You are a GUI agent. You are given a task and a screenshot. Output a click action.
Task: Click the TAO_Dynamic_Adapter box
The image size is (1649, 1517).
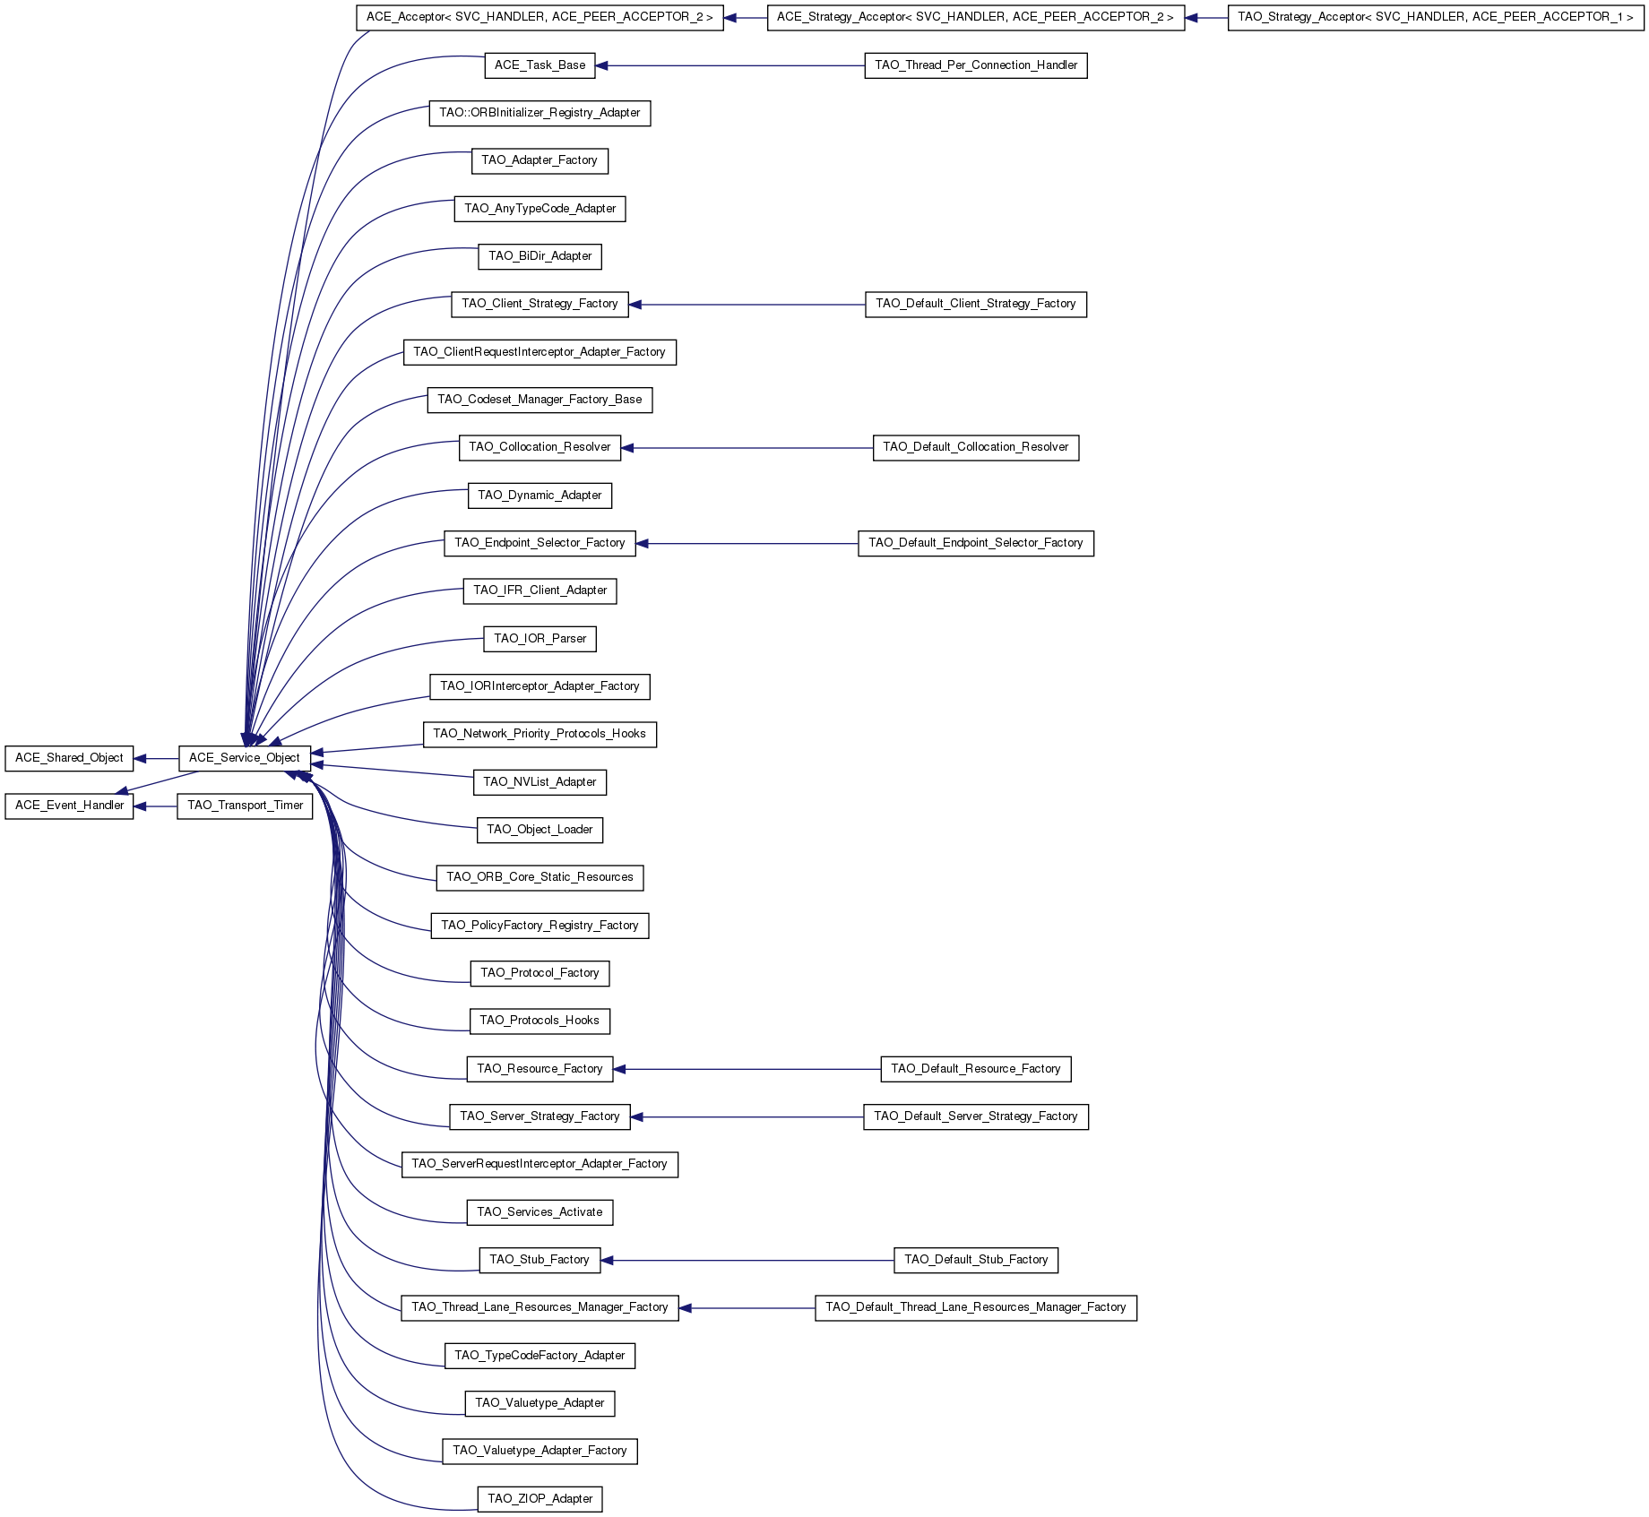pos(540,496)
